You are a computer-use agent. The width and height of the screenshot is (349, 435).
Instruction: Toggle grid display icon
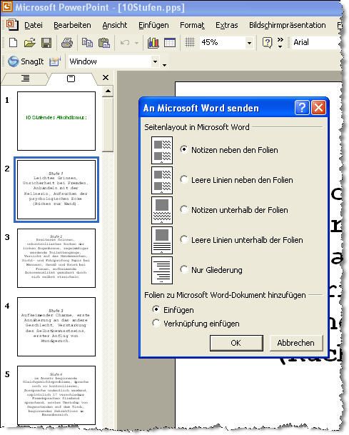click(190, 42)
